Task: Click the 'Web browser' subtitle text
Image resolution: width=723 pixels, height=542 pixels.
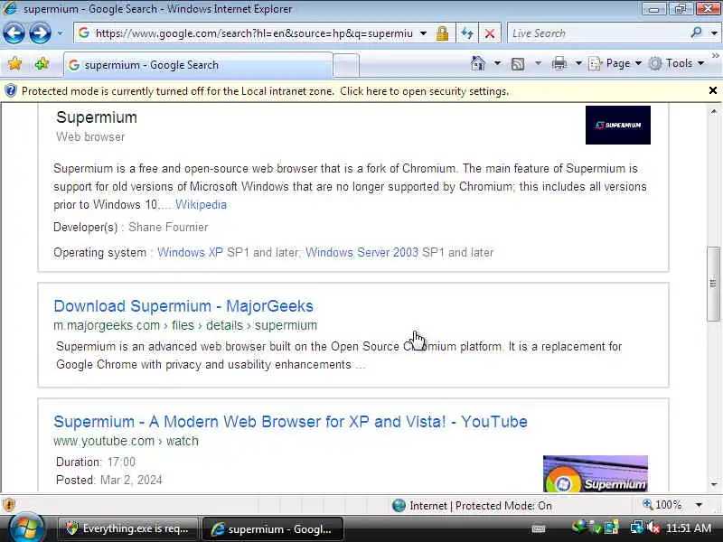Action: pyautogui.click(x=90, y=137)
